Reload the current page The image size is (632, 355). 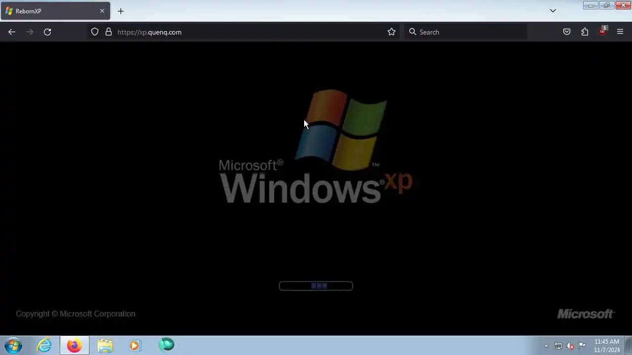click(x=47, y=32)
